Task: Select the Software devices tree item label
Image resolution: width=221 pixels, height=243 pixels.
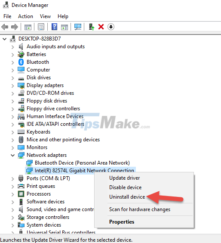Action: [x=46, y=202]
